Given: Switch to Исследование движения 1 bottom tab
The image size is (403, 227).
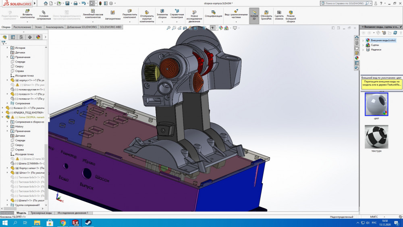Looking at the screenshot, I should 73,213.
